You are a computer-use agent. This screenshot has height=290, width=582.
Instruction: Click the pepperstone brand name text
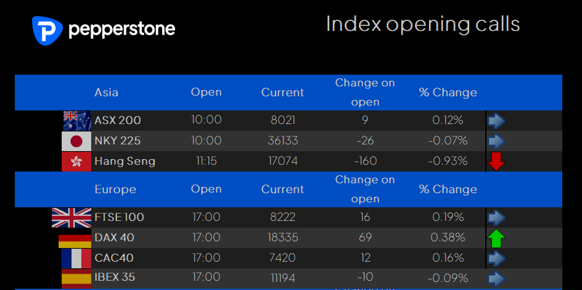[x=122, y=30]
